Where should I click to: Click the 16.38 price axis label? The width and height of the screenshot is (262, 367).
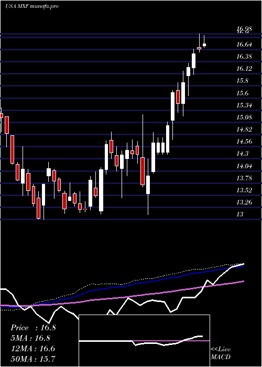pyautogui.click(x=244, y=57)
